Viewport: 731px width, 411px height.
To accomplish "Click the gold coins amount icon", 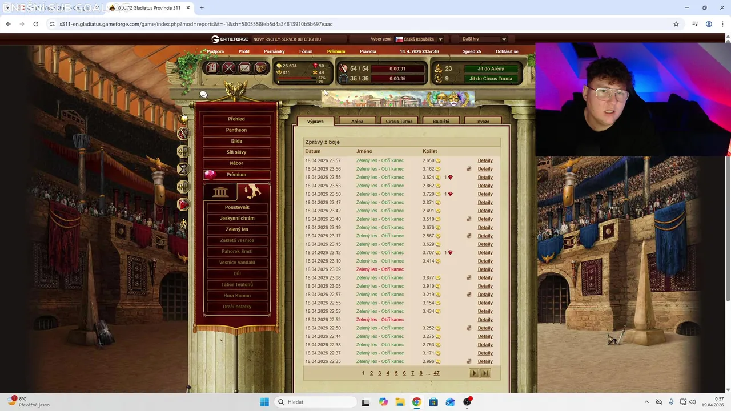I will pyautogui.click(x=279, y=66).
